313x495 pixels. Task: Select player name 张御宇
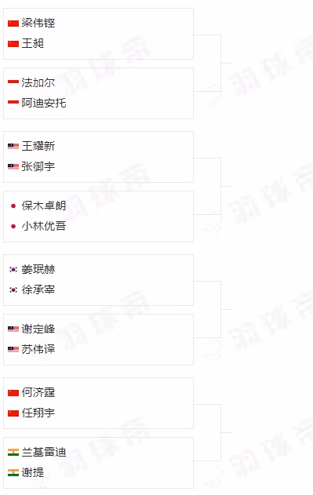38,166
